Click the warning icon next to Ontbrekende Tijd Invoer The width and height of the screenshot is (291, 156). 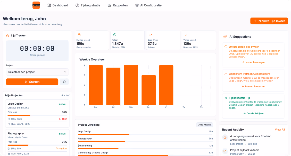coord(225,47)
